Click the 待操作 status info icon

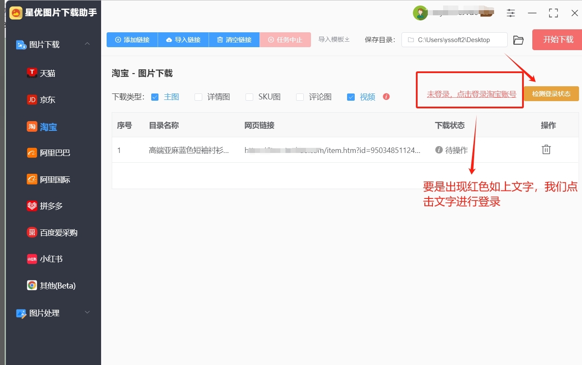(439, 150)
